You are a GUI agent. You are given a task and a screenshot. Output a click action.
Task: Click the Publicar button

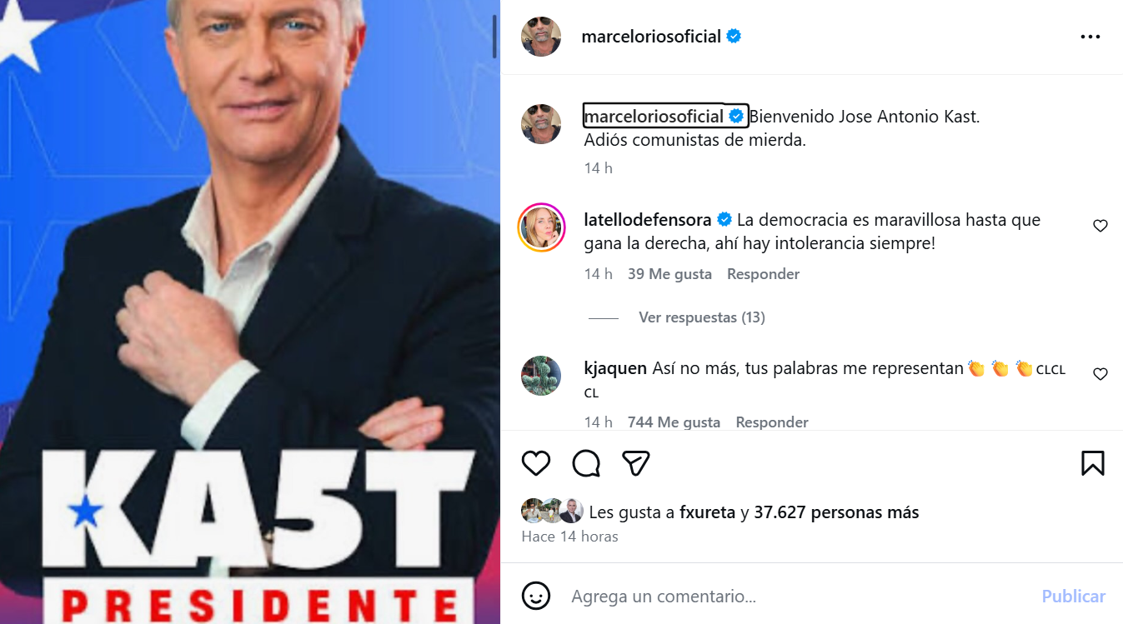1073,597
